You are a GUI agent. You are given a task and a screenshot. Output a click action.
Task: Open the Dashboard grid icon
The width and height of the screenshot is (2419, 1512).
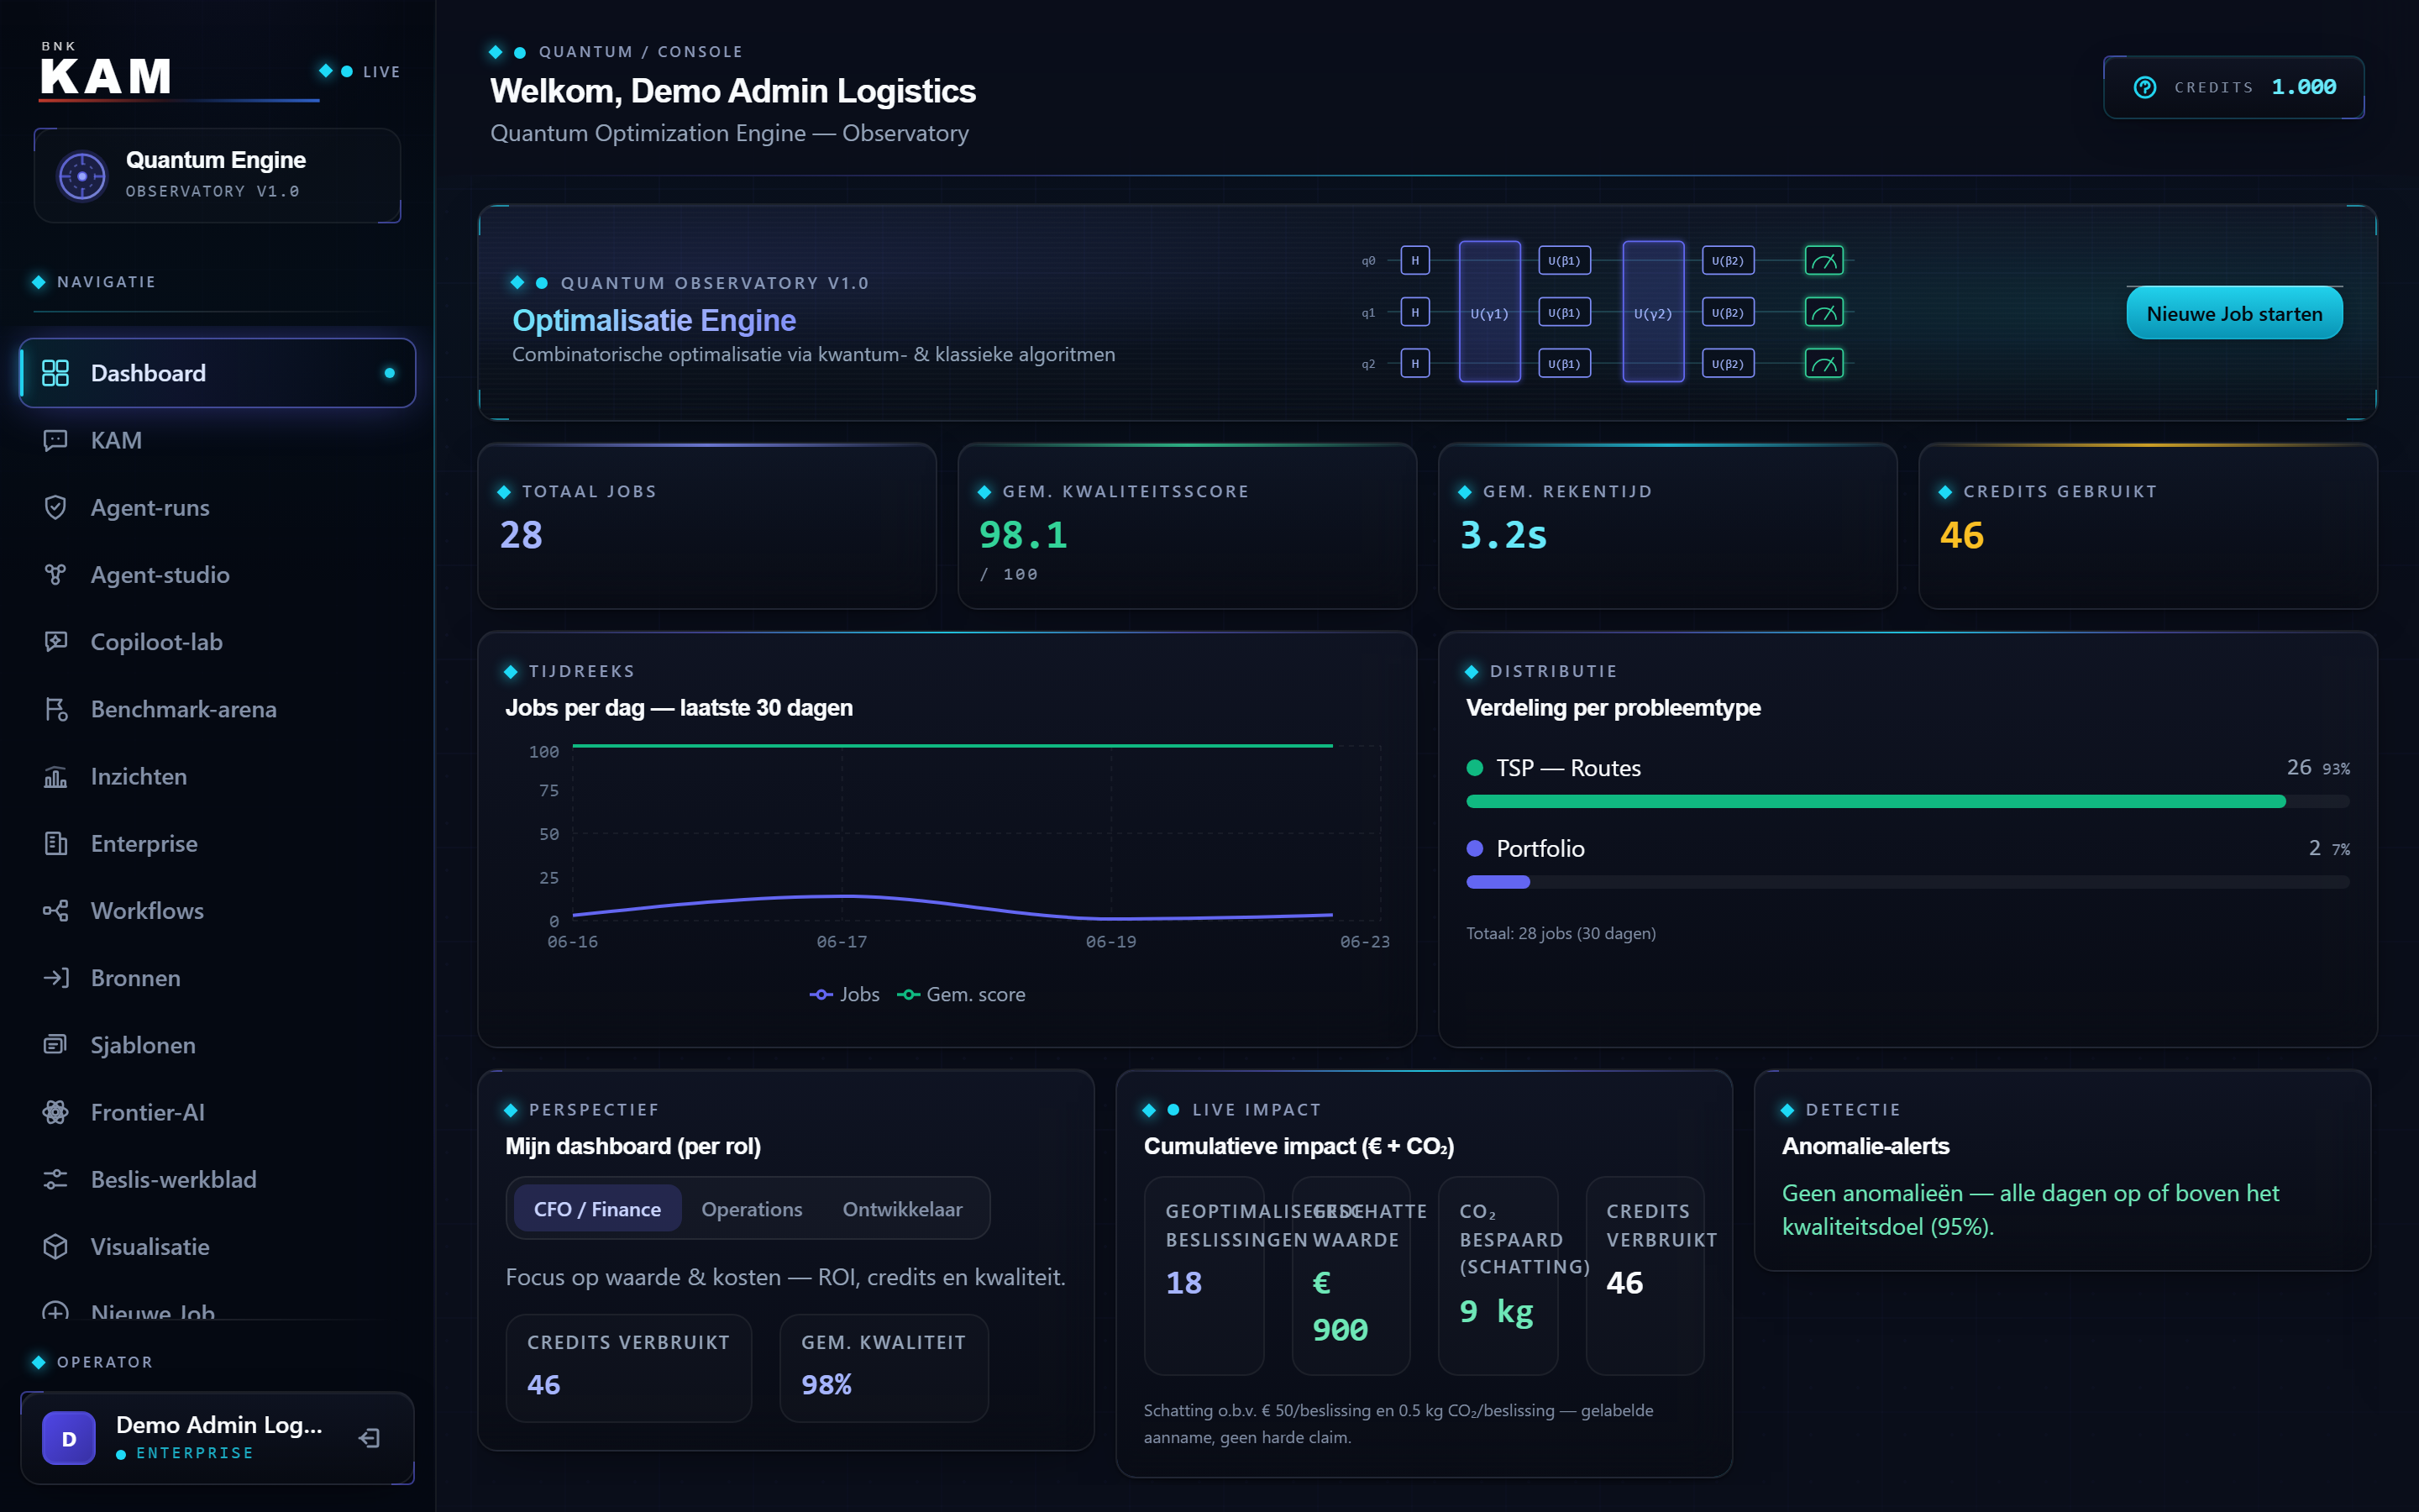tap(55, 373)
